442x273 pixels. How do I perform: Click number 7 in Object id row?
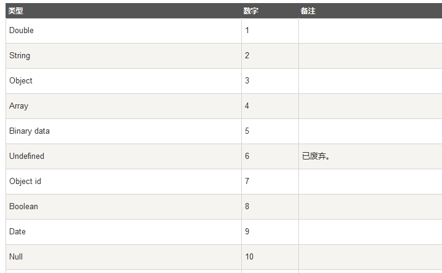[247, 181]
